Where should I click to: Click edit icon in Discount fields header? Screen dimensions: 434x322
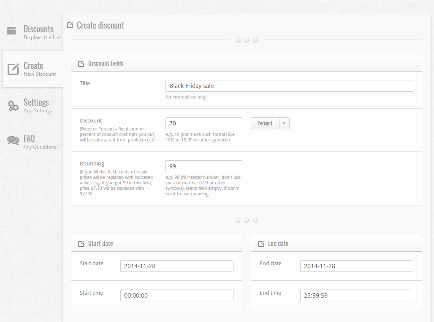(x=81, y=64)
